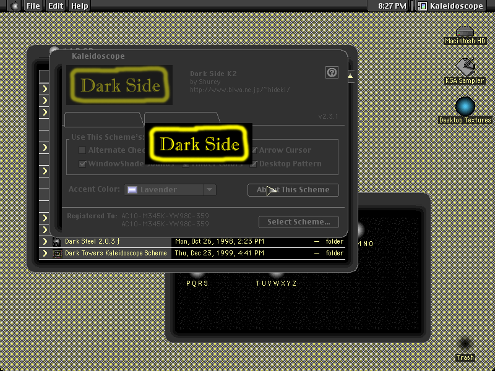495x371 pixels.
Task: Enable the Alternate checkbox option
Action: click(82, 150)
